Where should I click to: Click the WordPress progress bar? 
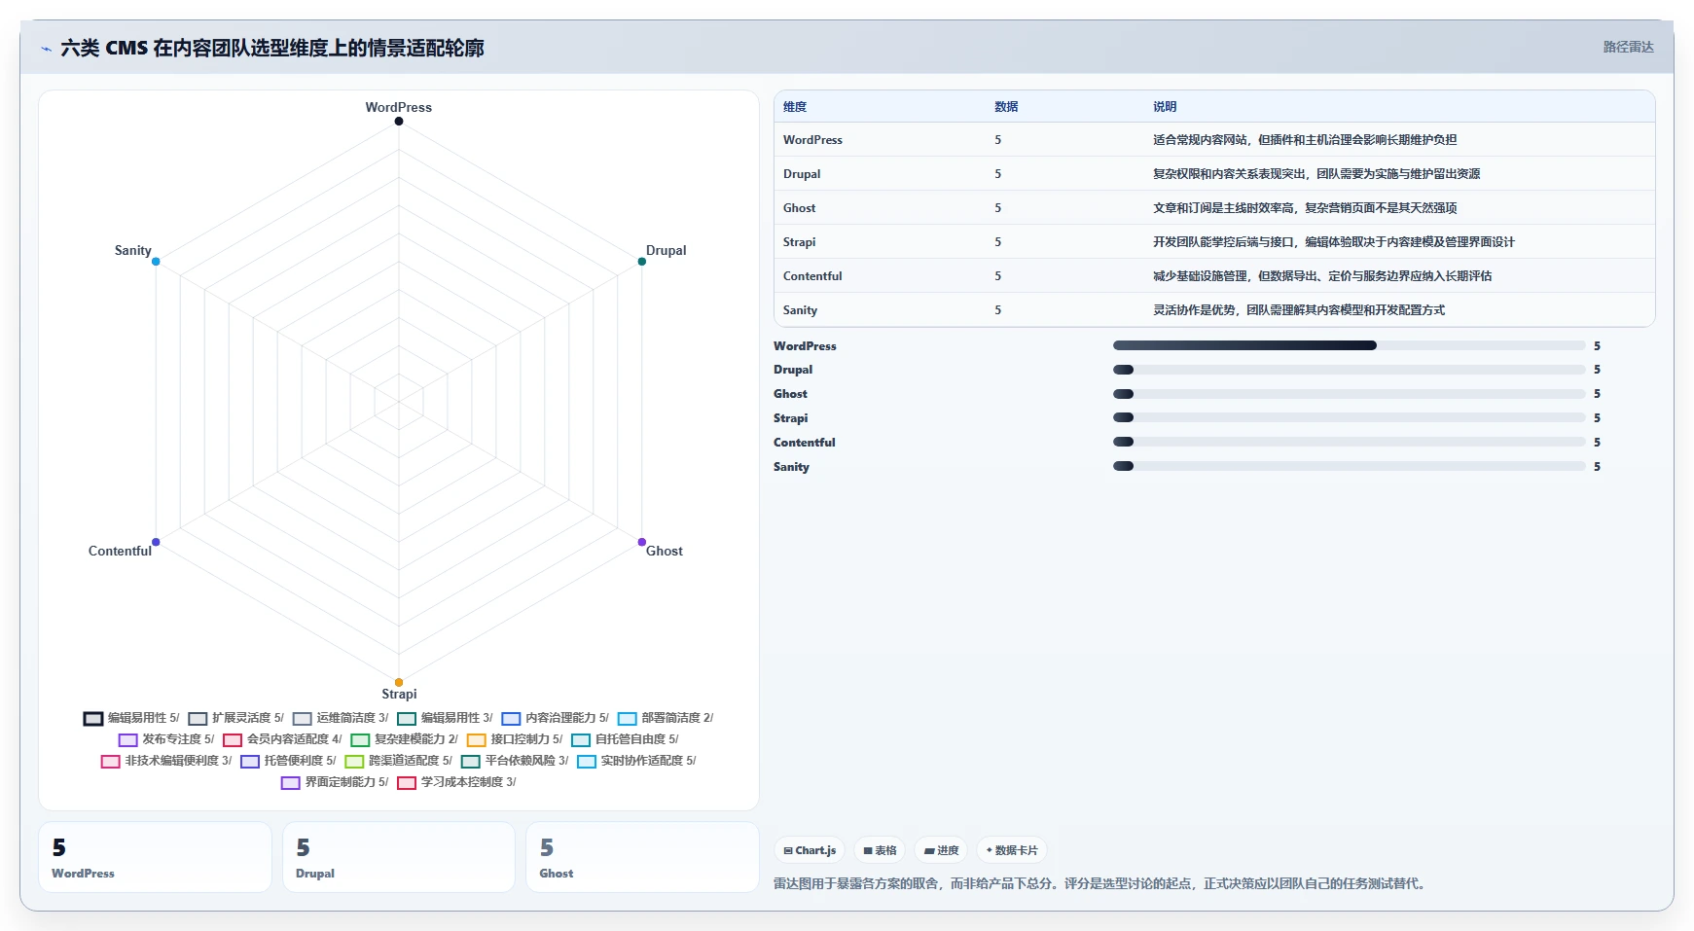(x=1350, y=345)
